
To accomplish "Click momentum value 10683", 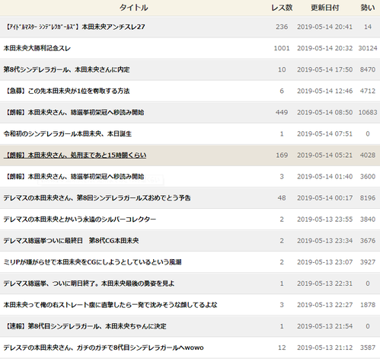I will click(x=368, y=112).
